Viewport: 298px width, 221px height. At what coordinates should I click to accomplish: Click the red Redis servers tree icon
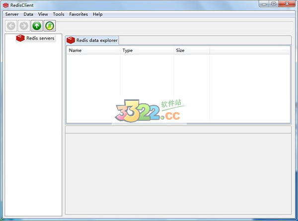click(x=20, y=38)
